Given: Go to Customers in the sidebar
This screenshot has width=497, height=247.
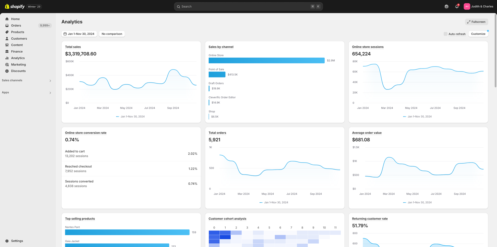Looking at the screenshot, I should (19, 38).
